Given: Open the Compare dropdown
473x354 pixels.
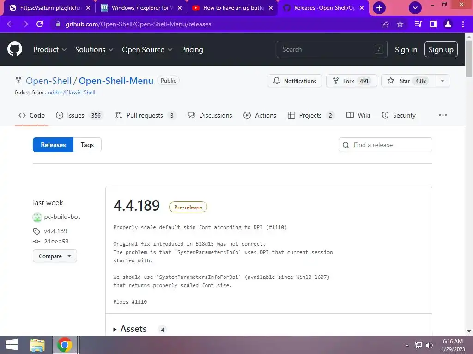Looking at the screenshot, I should coord(55,256).
